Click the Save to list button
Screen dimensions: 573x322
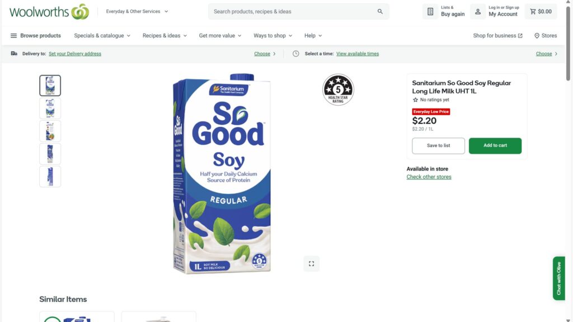click(x=438, y=146)
